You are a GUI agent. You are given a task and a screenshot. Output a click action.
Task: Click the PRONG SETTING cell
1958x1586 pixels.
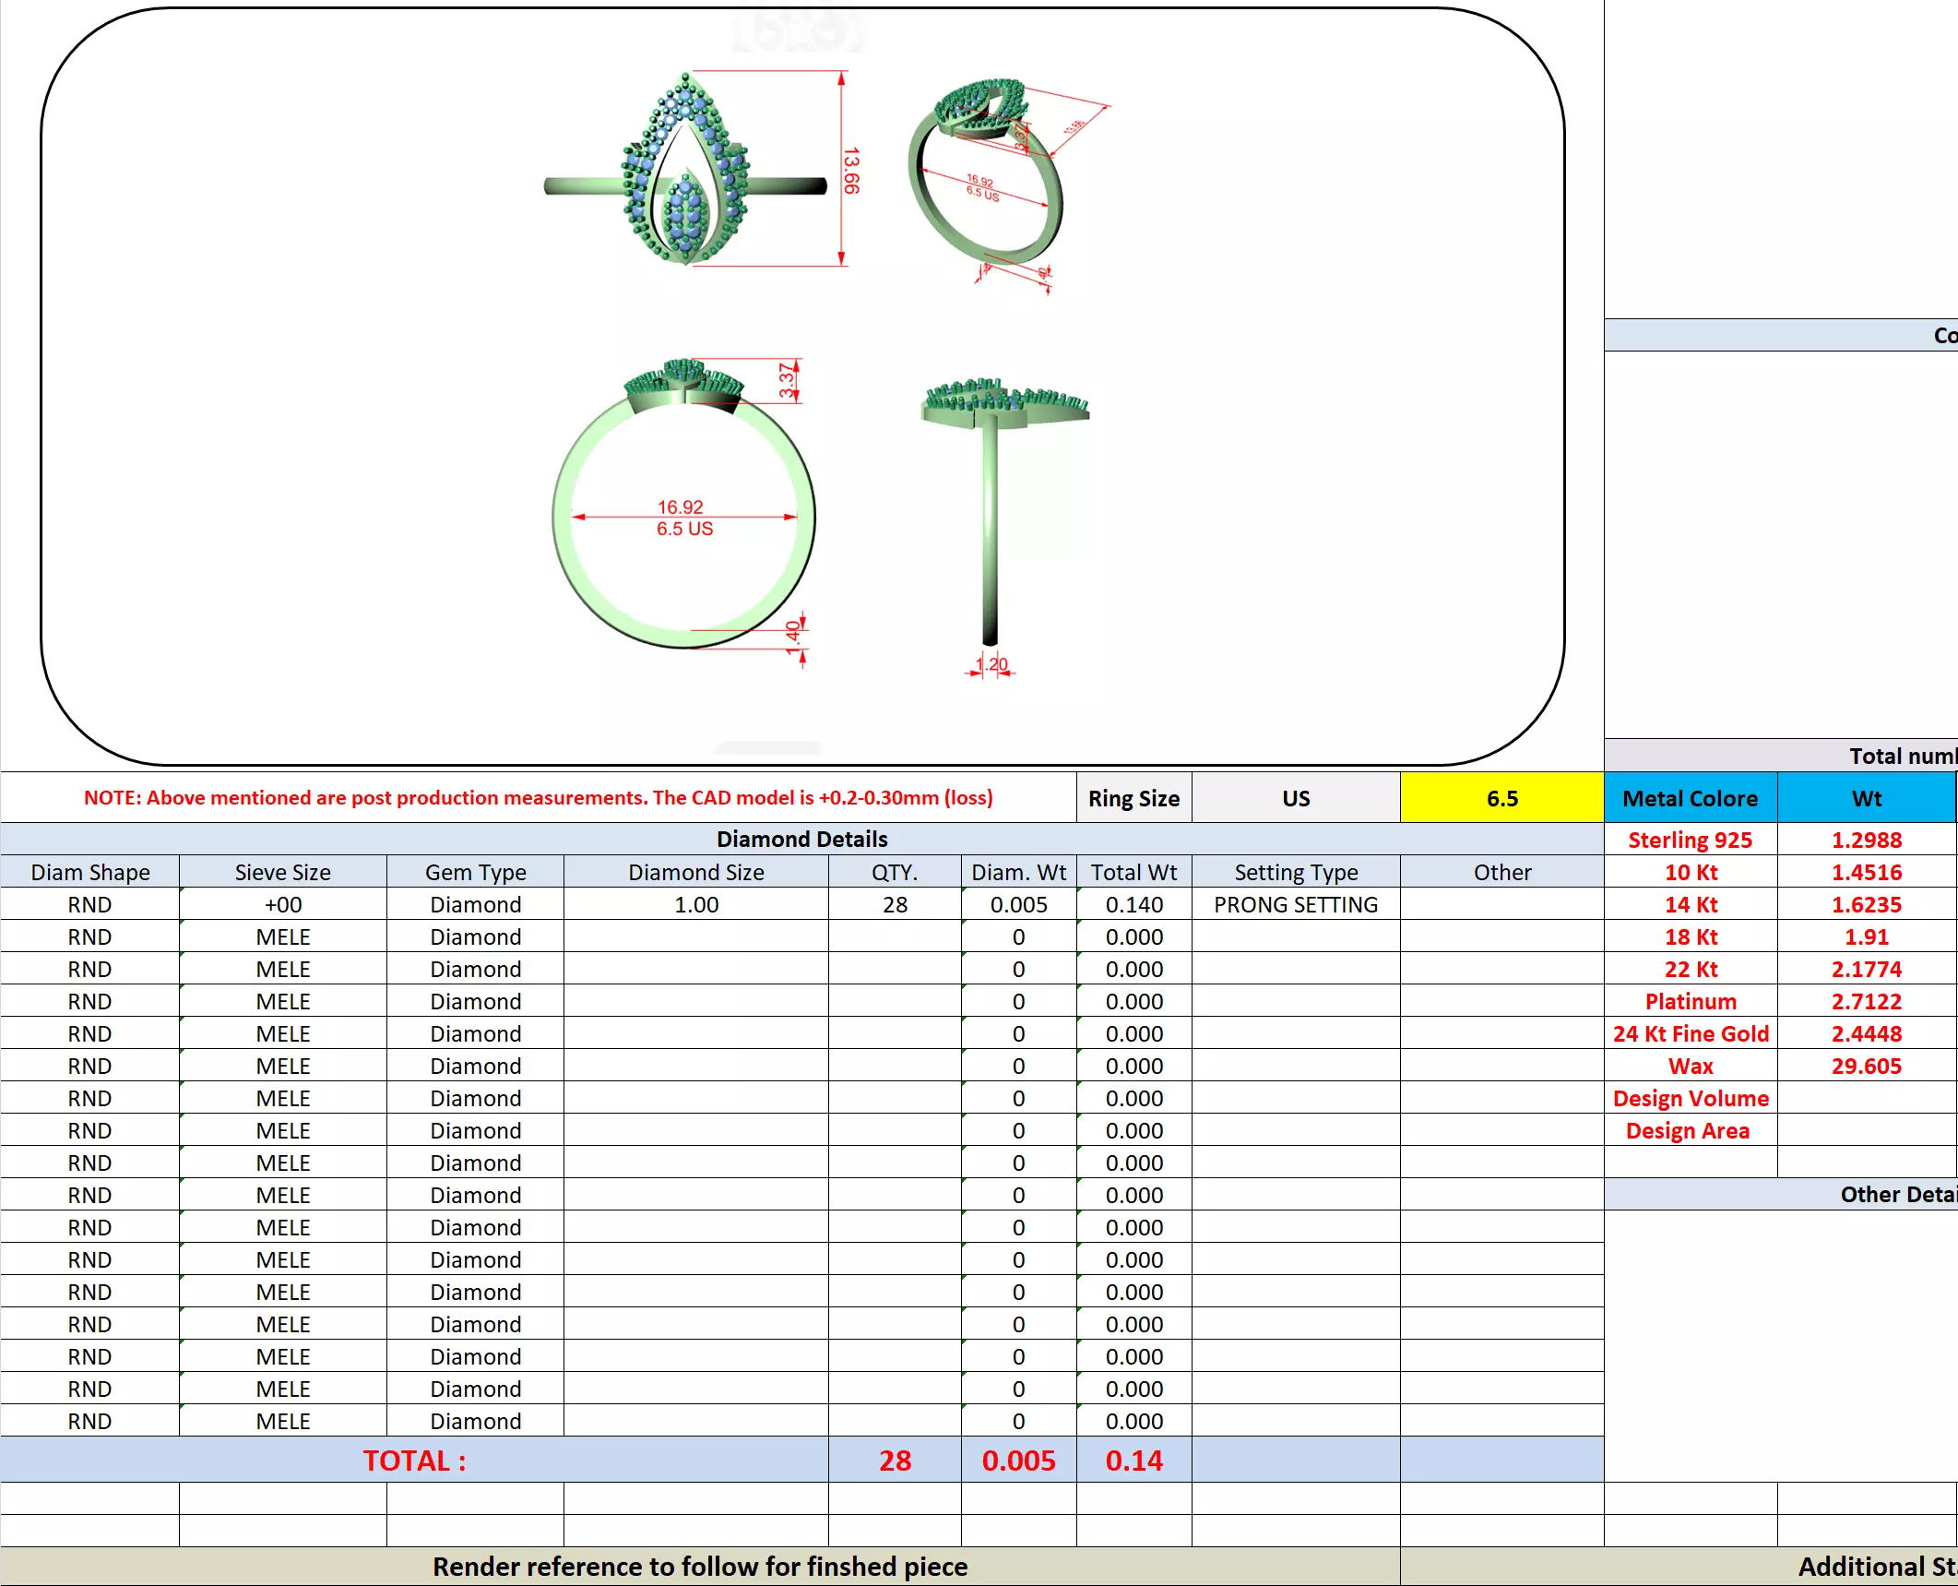coord(1295,904)
